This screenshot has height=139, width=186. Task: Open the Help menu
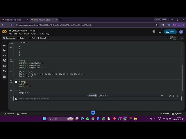47,34
